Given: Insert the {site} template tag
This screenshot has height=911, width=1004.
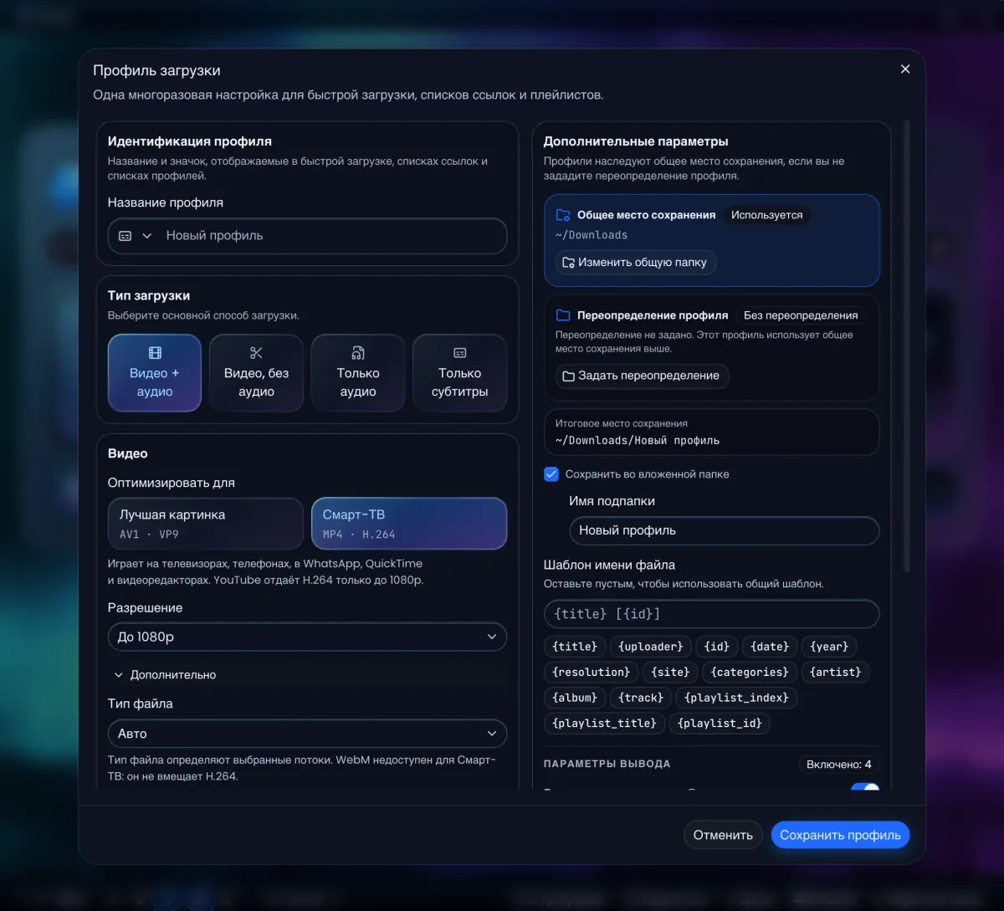Looking at the screenshot, I should coord(671,672).
